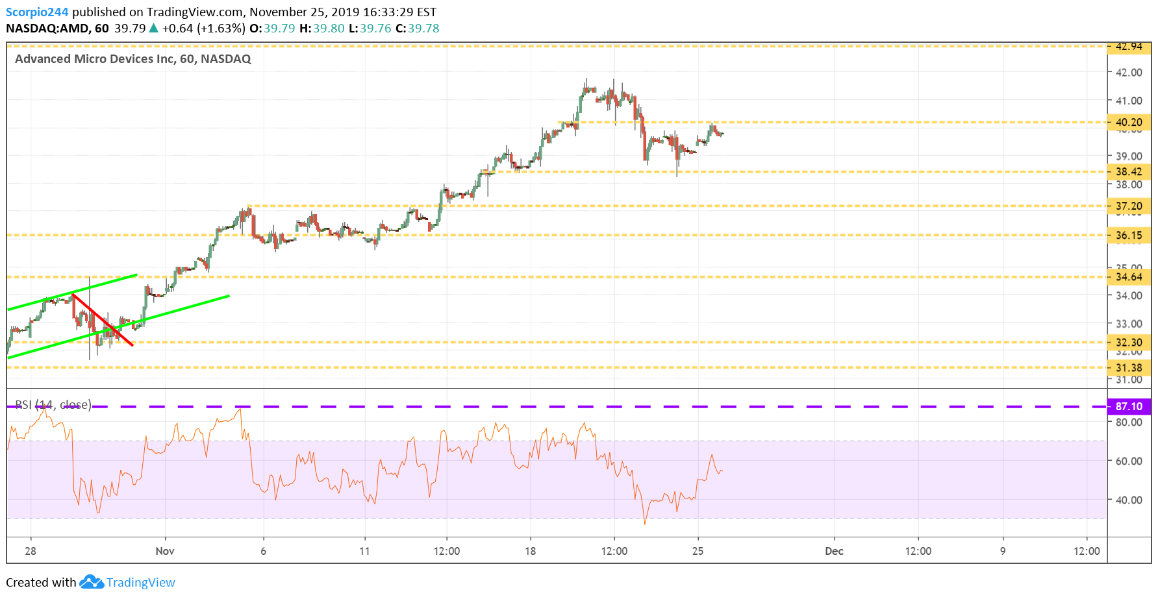The height and width of the screenshot is (599, 1158).
Task: Click the upper green channel trendline
Action: (72, 292)
